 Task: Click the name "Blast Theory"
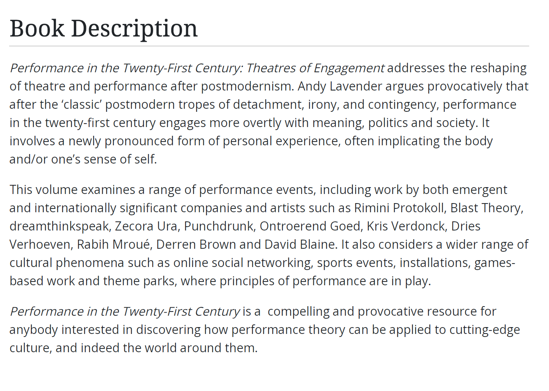point(486,208)
